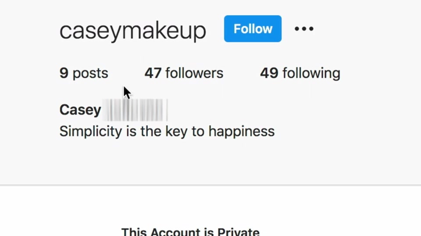Click the word "Simplicity" in the bio
The width and height of the screenshot is (421, 236).
[91, 131]
